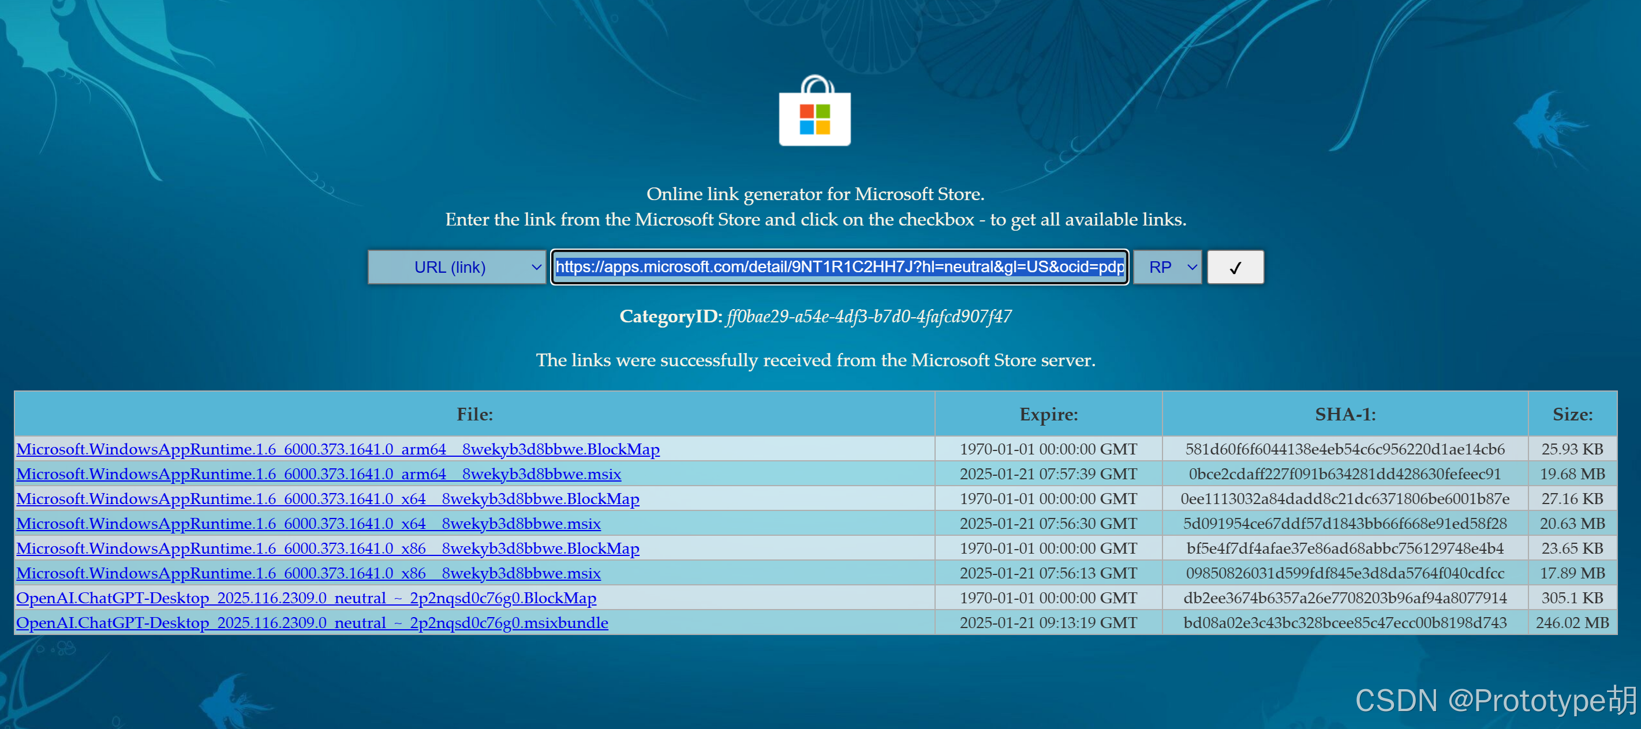
Task: Download WindowsAppRuntime x86 BlockMap file
Action: [x=327, y=548]
